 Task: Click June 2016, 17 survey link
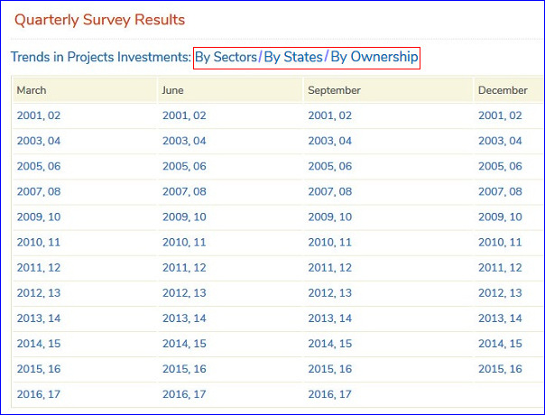[184, 394]
